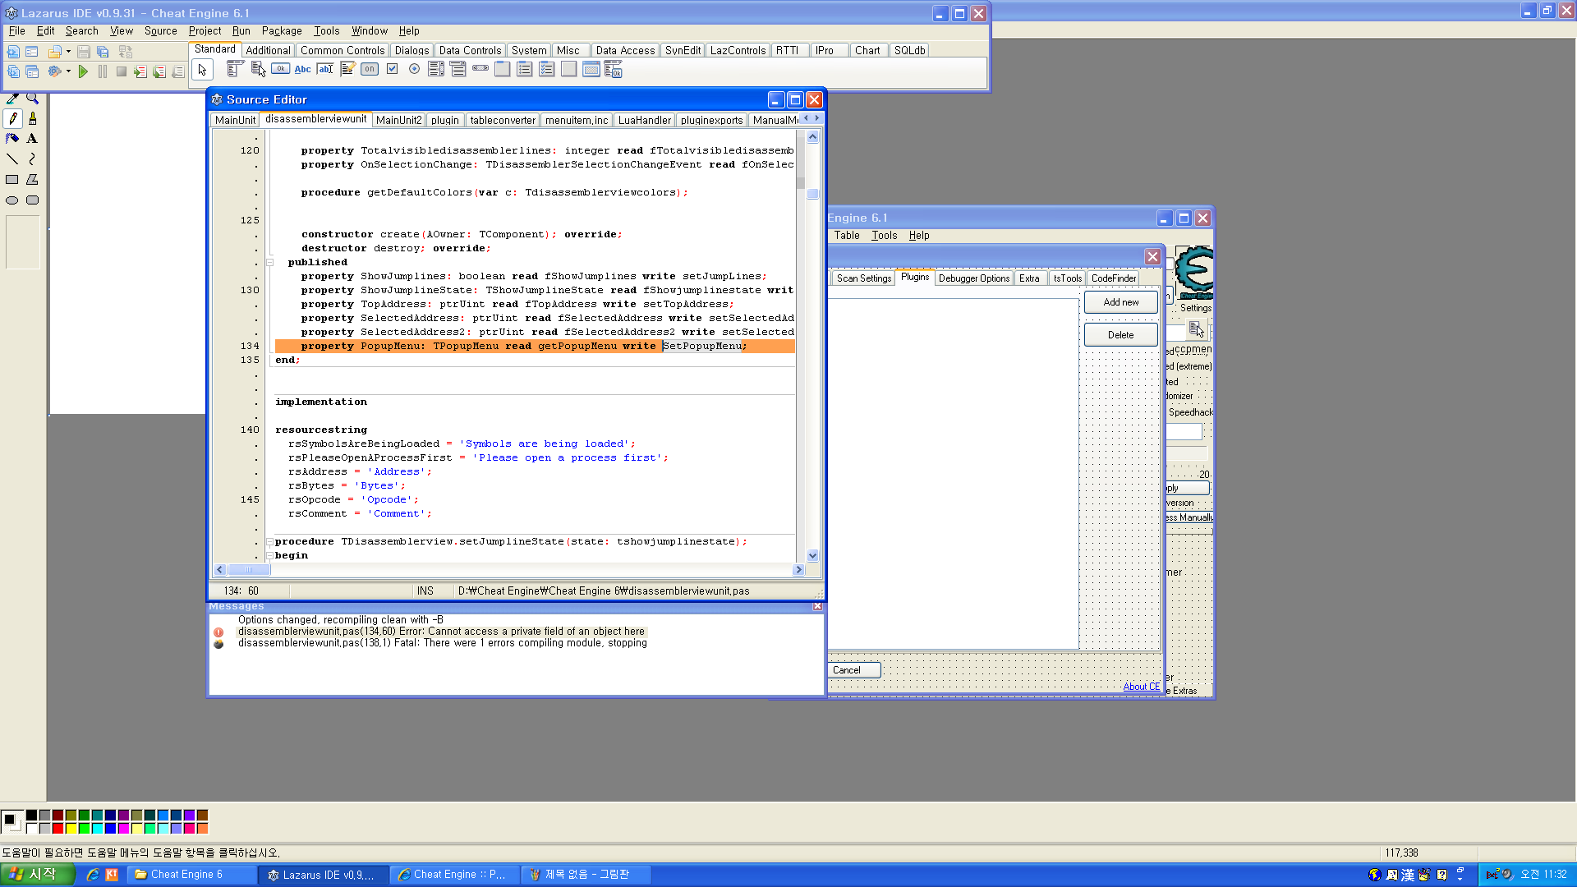The image size is (1577, 887).
Task: Open dropdown arrow next to build gear icon
Action: click(68, 71)
